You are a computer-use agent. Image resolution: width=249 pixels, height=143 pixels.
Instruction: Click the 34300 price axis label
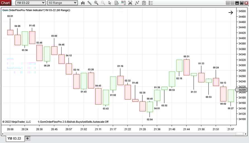click(242, 65)
